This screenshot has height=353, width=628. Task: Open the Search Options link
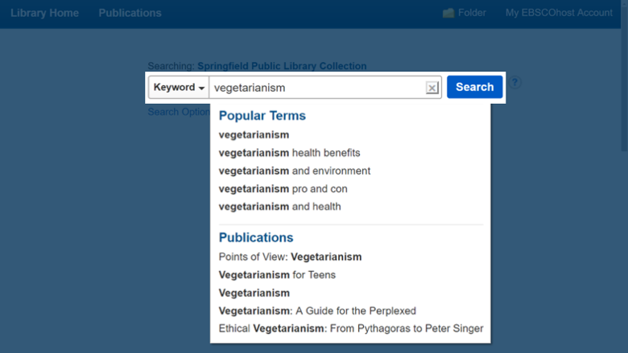pos(179,112)
